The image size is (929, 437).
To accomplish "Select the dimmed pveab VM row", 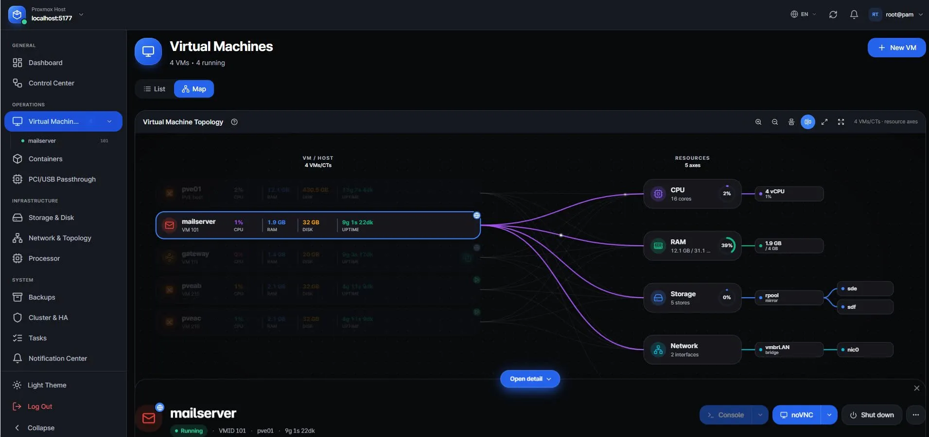I will [318, 290].
